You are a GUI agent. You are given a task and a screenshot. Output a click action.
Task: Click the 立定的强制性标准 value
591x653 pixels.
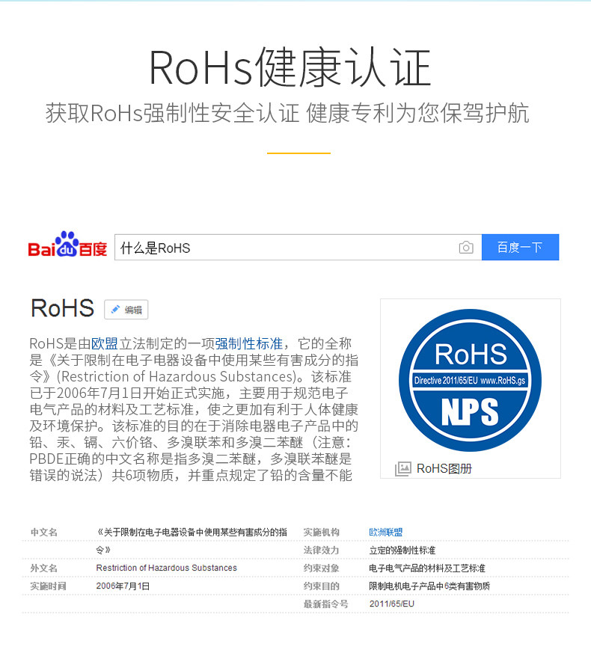tap(402, 550)
